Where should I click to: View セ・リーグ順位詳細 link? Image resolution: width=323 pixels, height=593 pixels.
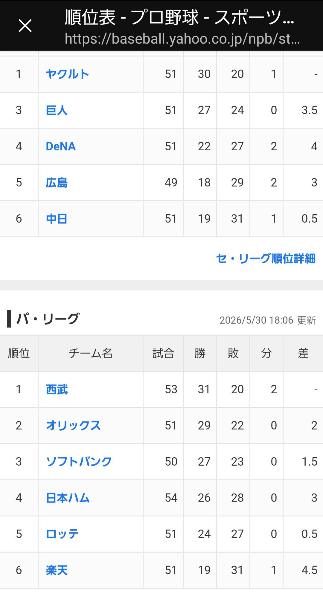tap(266, 259)
